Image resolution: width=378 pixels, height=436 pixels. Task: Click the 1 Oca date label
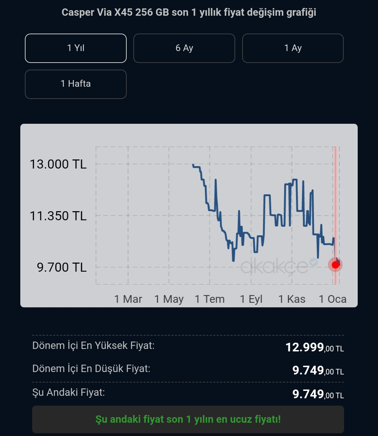tap(332, 299)
